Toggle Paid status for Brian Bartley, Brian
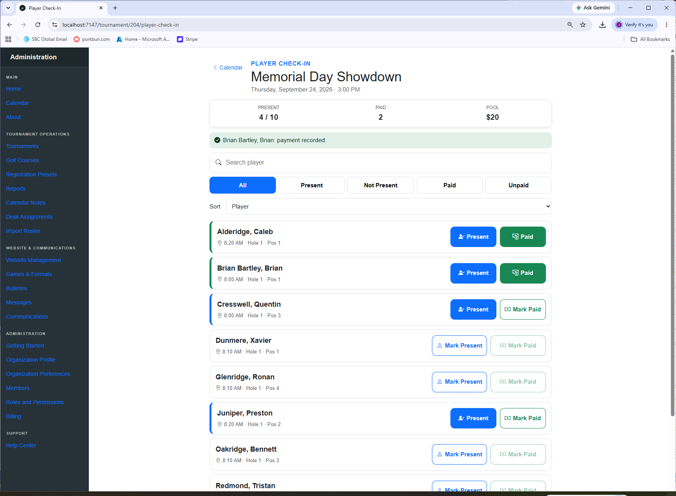 (x=523, y=273)
